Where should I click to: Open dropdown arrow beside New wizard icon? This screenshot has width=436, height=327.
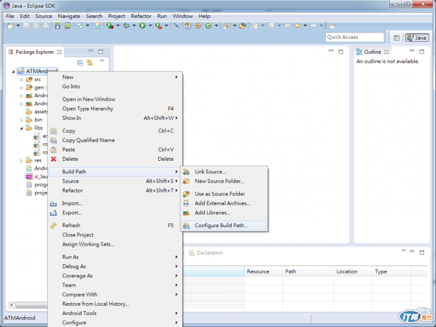point(18,26)
